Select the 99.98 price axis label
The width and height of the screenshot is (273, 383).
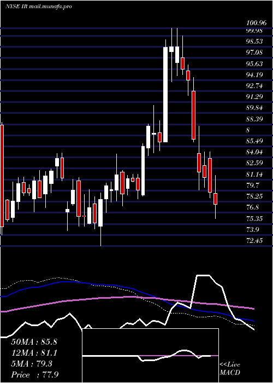(255, 30)
